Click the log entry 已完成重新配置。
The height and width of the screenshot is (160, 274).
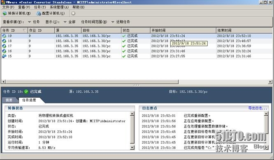pos(197,116)
